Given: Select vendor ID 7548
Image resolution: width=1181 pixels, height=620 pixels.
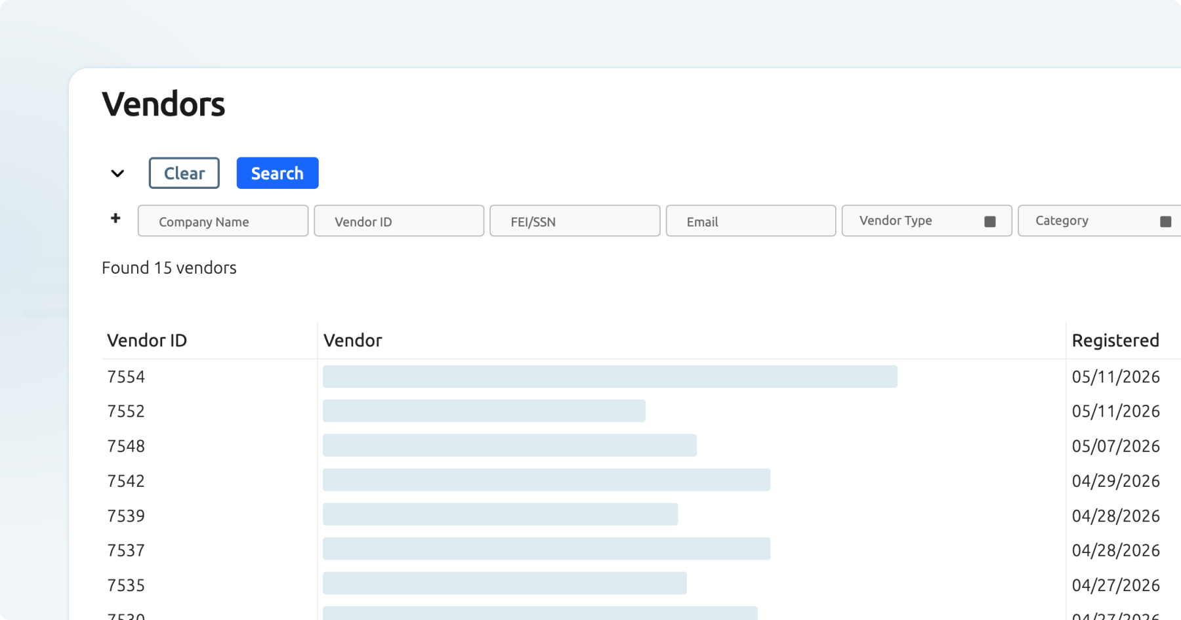Looking at the screenshot, I should tap(126, 446).
